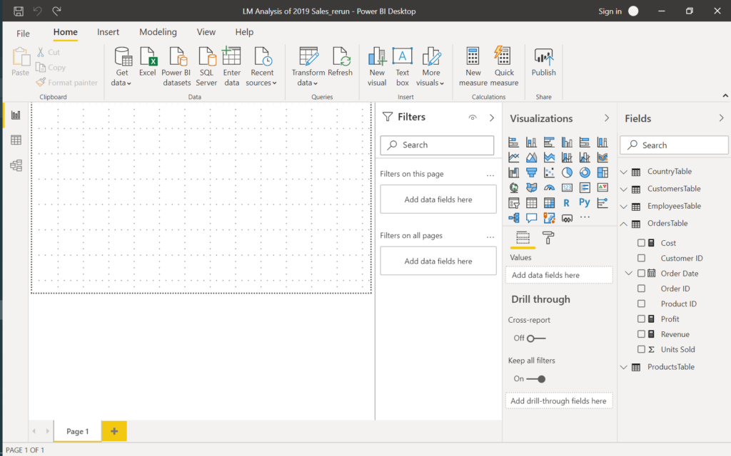Open the Modeling ribbon tab

(x=158, y=32)
